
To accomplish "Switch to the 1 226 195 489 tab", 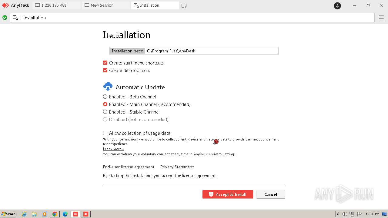I will coord(56,5).
